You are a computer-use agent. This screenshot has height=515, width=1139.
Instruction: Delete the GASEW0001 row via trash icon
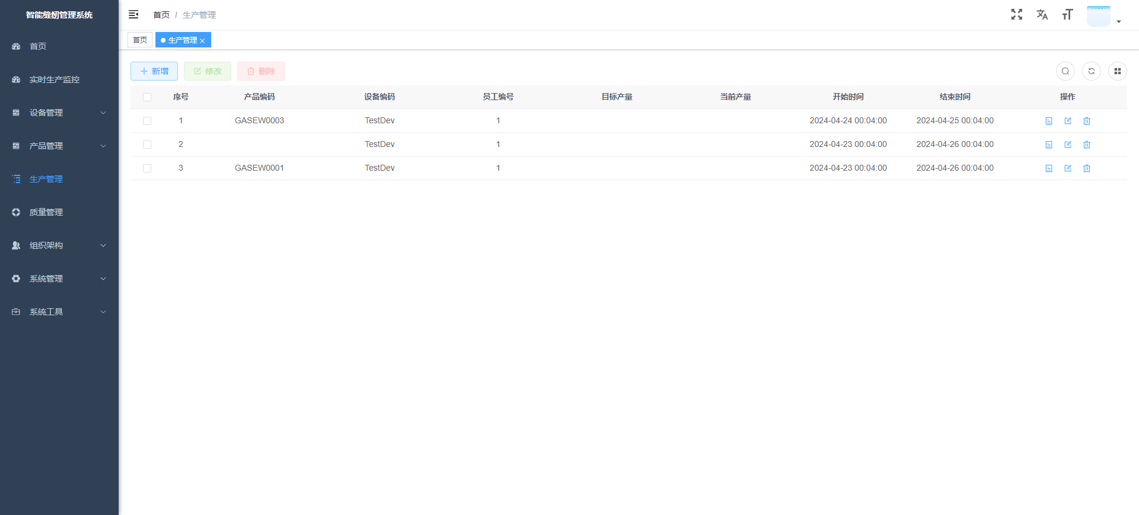click(x=1086, y=168)
